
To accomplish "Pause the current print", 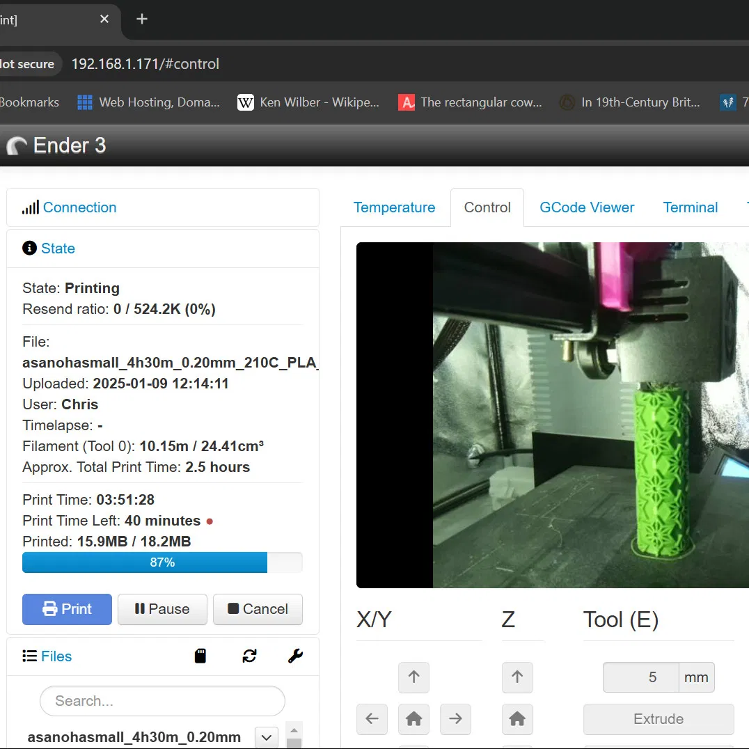I will coord(162,609).
